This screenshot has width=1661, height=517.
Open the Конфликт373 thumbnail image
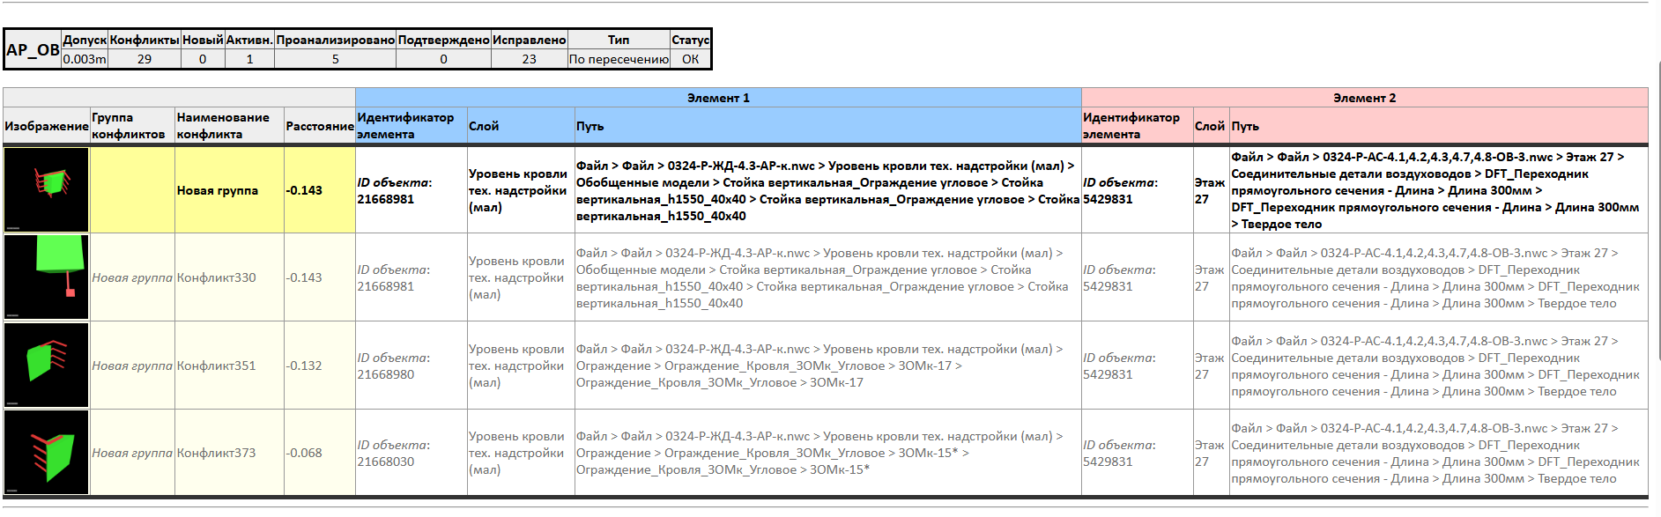point(46,452)
